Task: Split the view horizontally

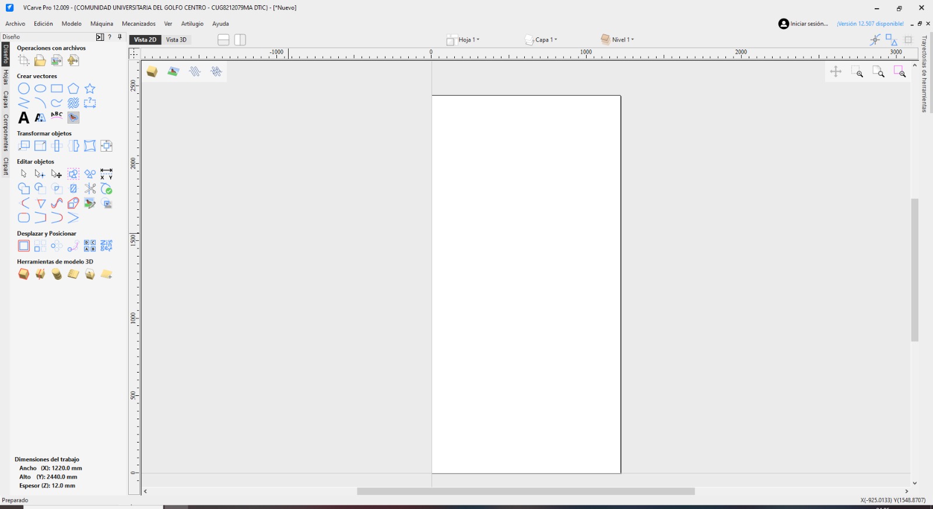Action: pyautogui.click(x=223, y=40)
